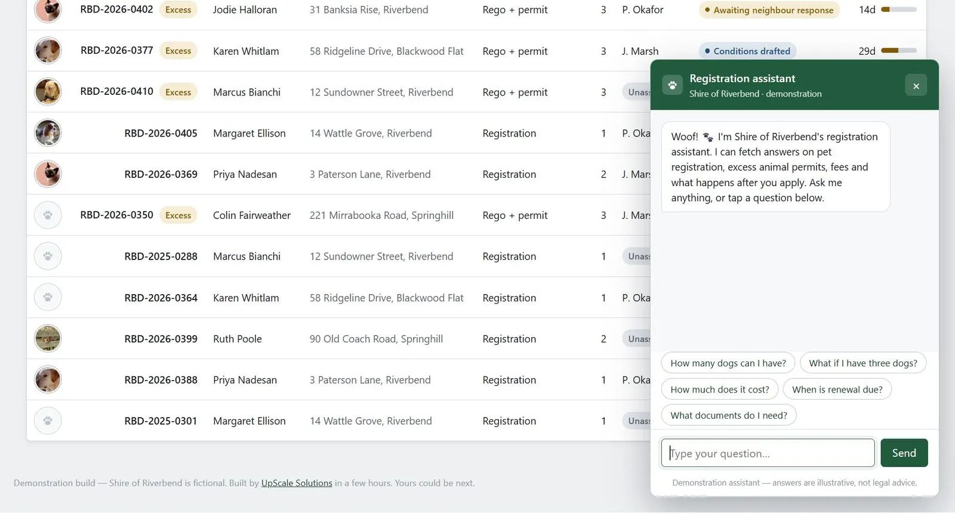Click the paw icon in assistant header
Viewport: 955px width, 513px height.
pyautogui.click(x=673, y=85)
